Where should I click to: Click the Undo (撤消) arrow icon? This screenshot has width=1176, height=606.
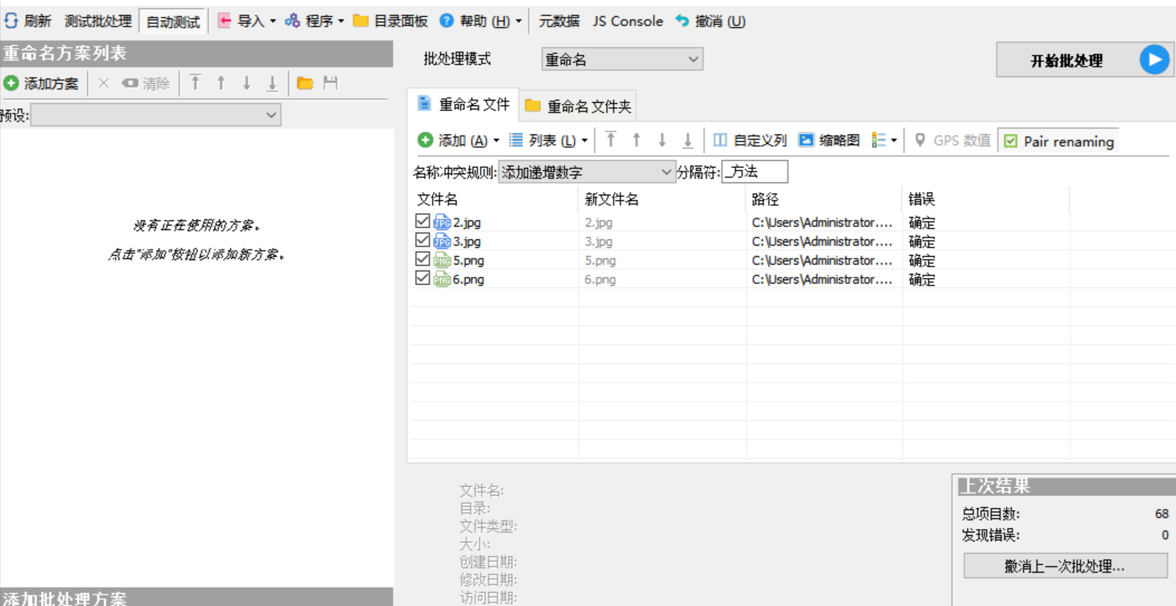682,21
